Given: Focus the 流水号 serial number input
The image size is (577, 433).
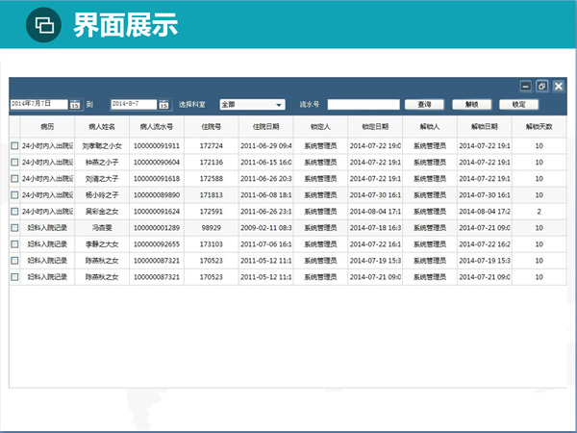Looking at the screenshot, I should (364, 105).
